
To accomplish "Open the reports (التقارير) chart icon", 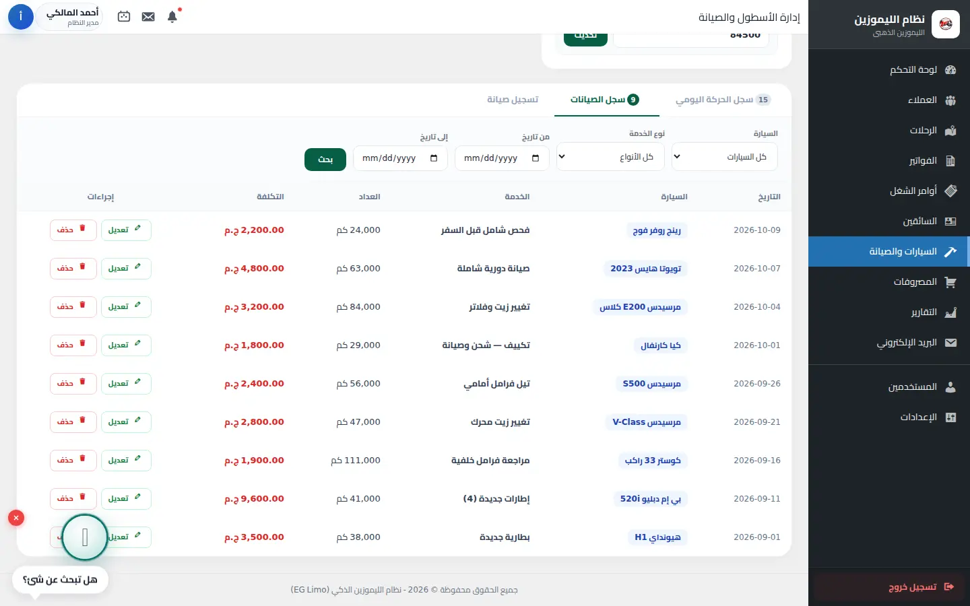I will (950, 312).
